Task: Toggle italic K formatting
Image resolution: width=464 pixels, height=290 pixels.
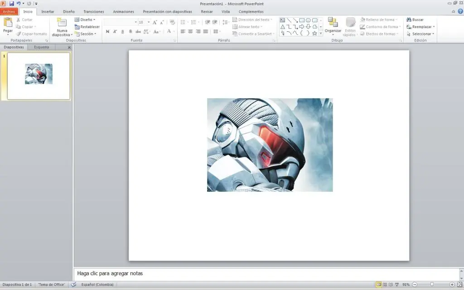Action: pos(115,31)
